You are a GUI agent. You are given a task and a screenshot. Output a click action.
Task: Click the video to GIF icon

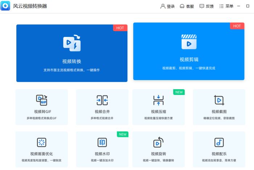point(42,100)
